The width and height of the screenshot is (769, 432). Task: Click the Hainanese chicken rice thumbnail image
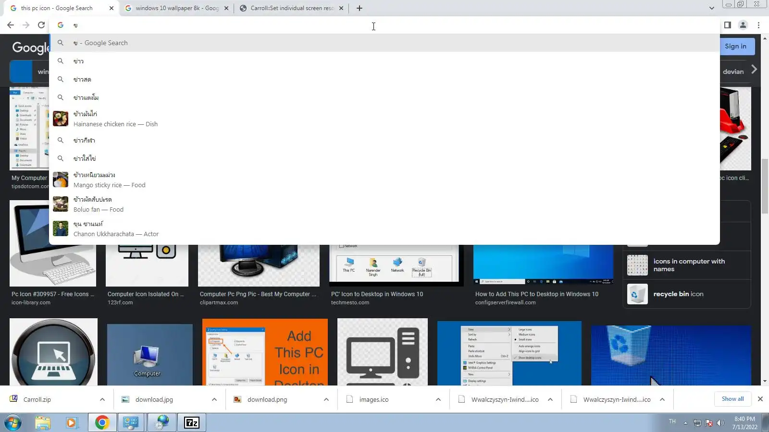coord(61,119)
